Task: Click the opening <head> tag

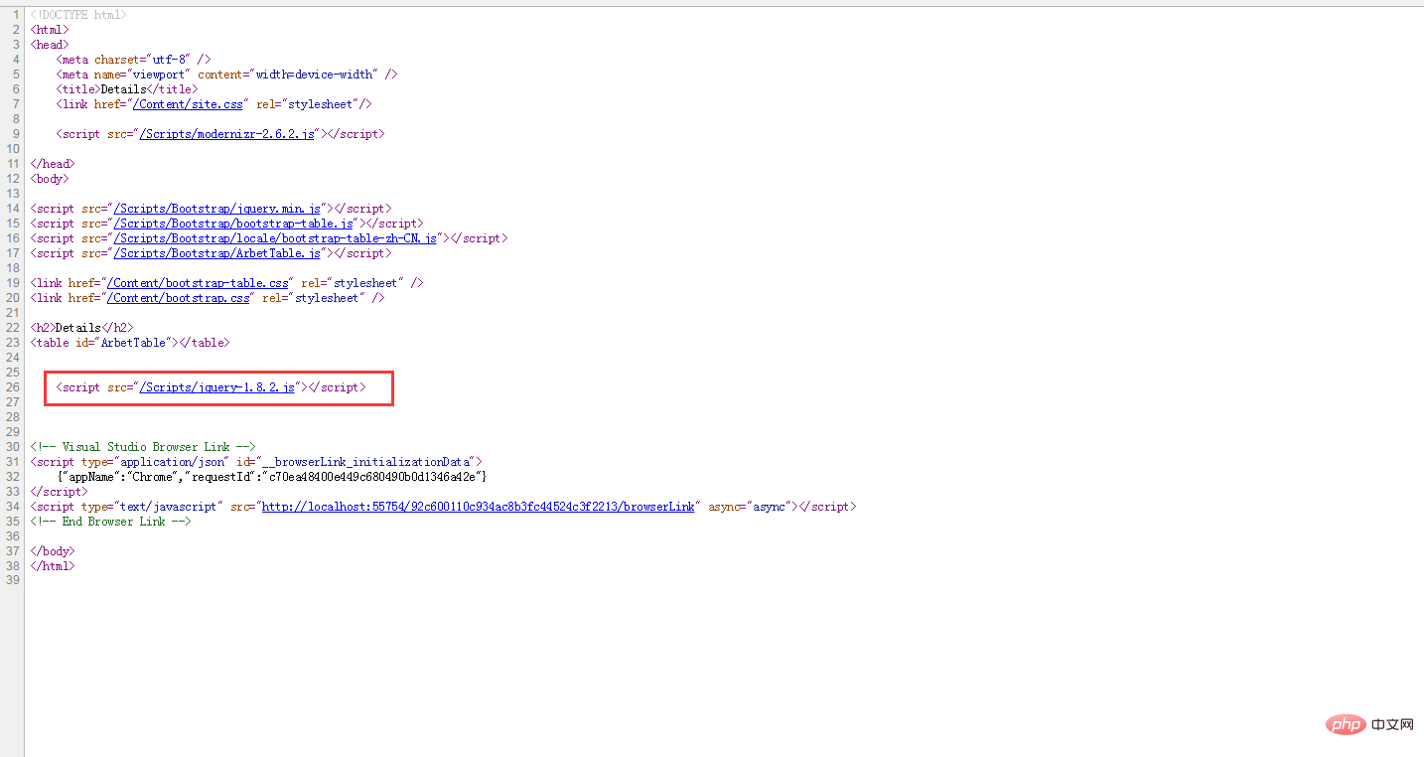Action: tap(50, 45)
